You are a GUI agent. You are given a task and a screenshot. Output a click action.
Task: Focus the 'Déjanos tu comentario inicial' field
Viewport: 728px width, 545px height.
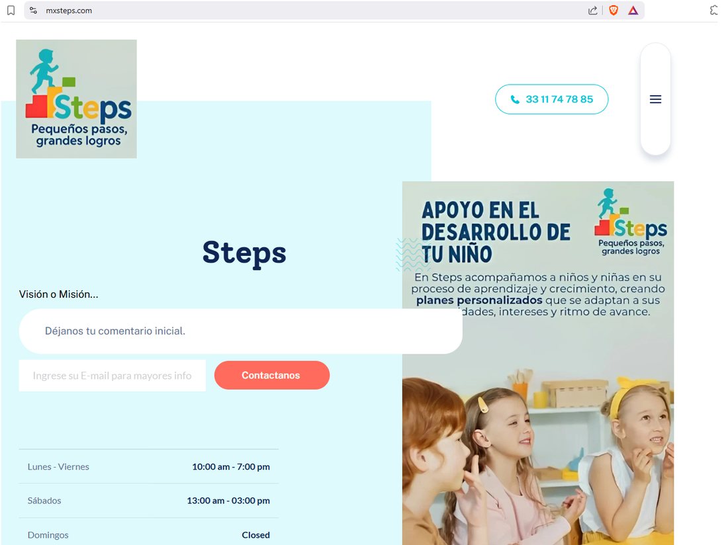tap(240, 331)
